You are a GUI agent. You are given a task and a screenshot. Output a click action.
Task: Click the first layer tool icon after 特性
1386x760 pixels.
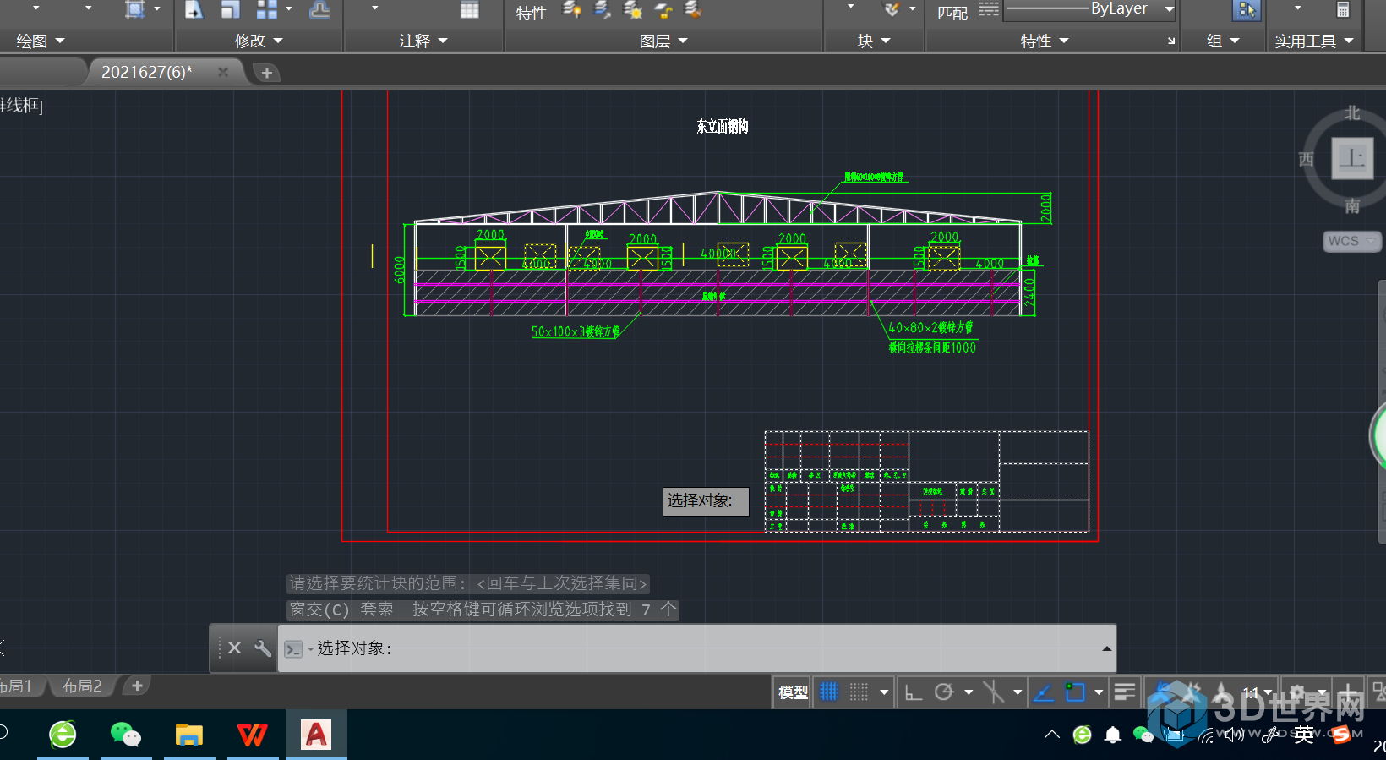coord(572,9)
